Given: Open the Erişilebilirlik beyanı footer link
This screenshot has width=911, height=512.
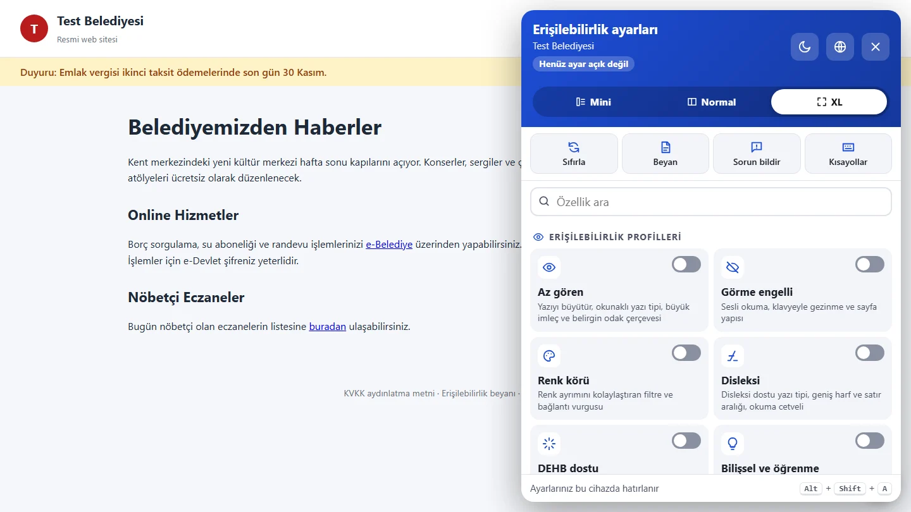Looking at the screenshot, I should point(478,393).
